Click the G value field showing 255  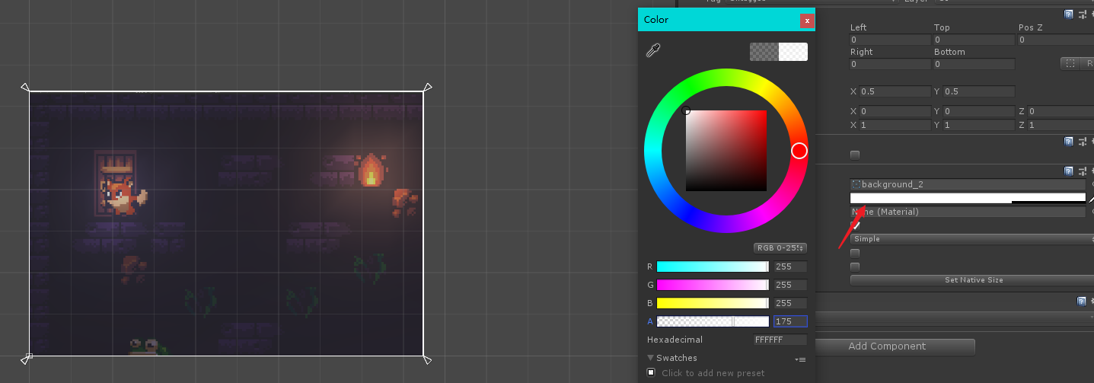(x=790, y=285)
